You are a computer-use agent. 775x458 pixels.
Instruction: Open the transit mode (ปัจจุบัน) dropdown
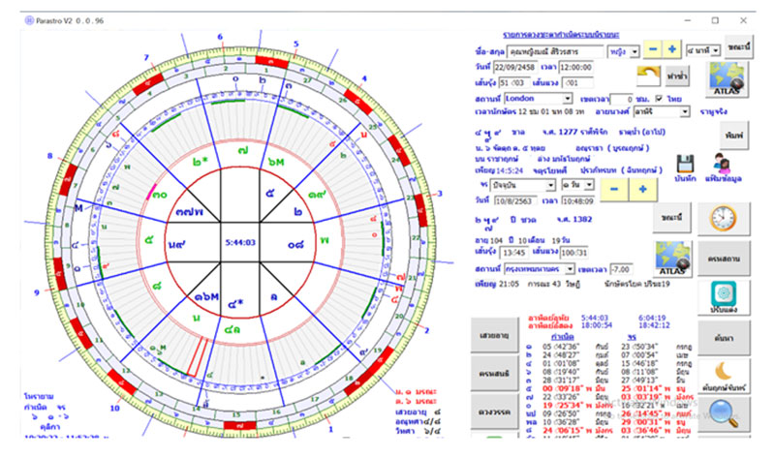coord(550,185)
